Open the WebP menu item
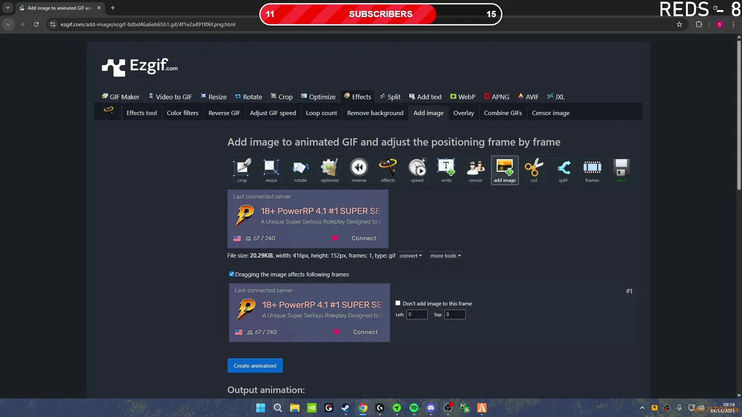This screenshot has width=742, height=417. point(463,97)
